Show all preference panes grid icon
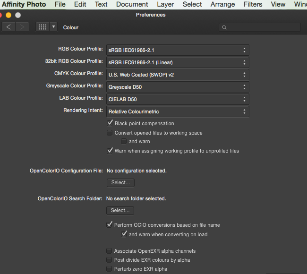 coord(43,27)
